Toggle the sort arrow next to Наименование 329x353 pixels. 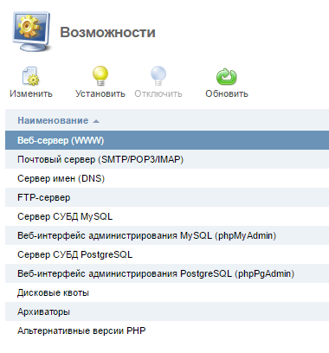pos(96,121)
